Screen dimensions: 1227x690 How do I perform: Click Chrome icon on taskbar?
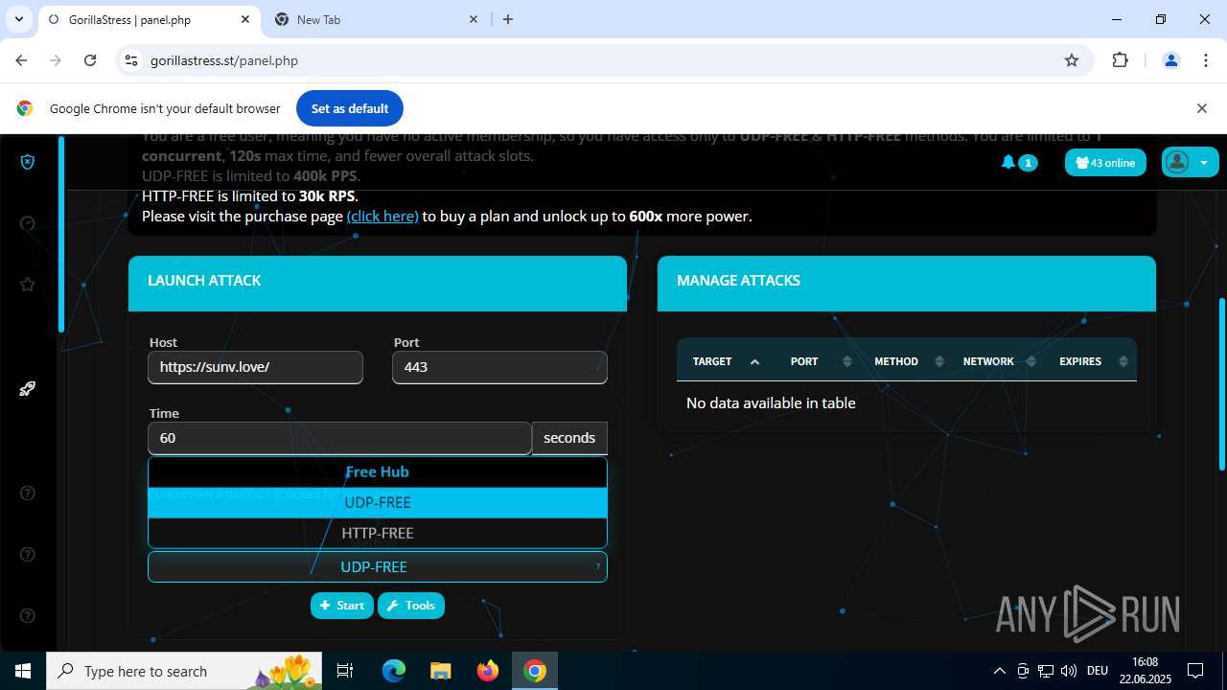(x=535, y=671)
